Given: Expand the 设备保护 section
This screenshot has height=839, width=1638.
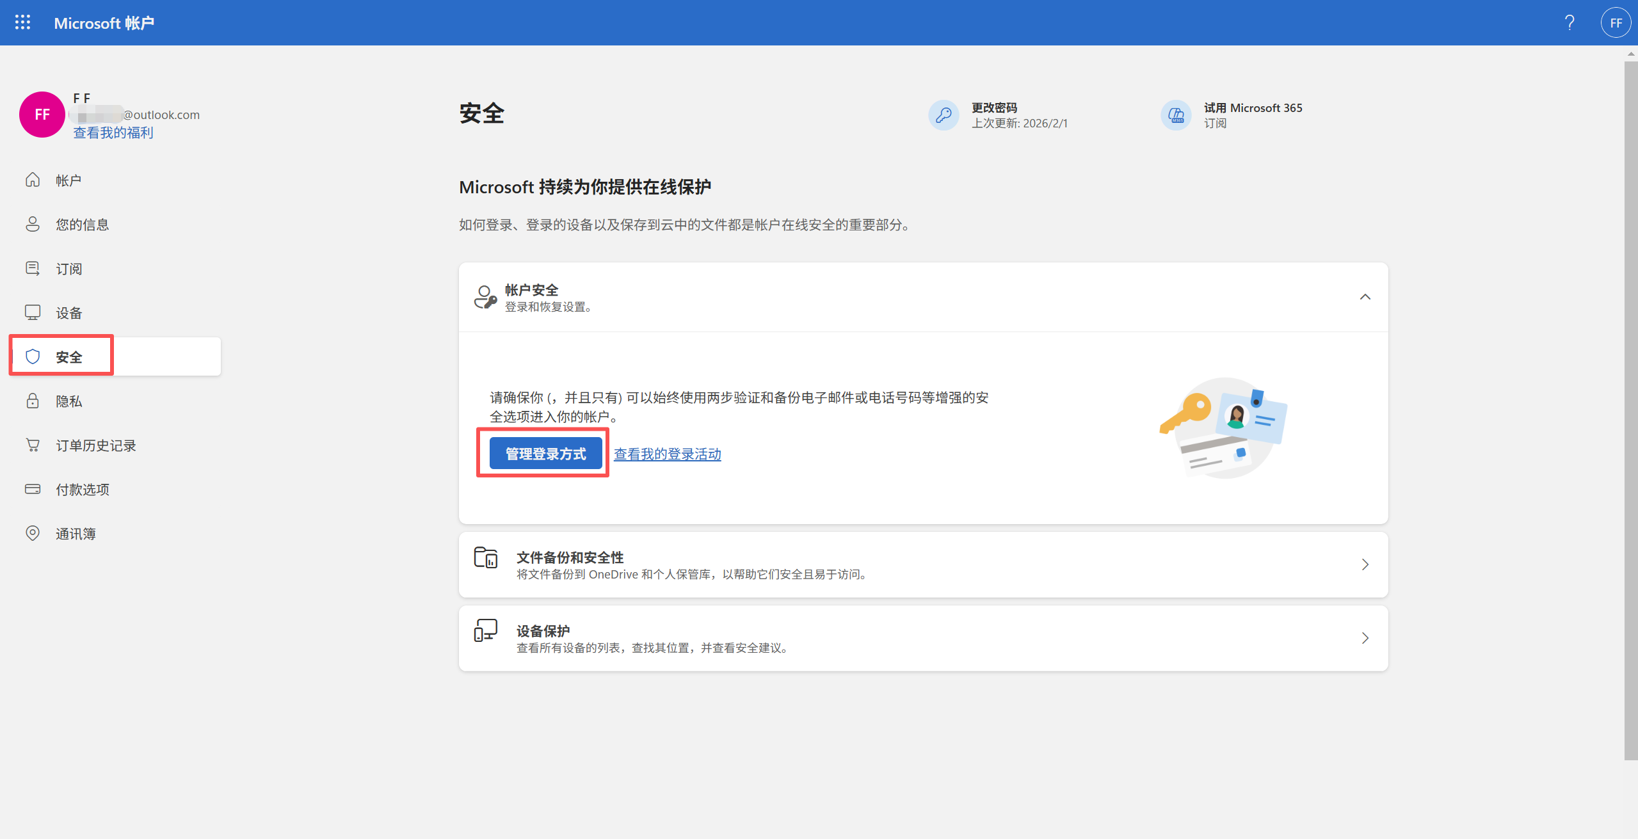Looking at the screenshot, I should point(1366,637).
